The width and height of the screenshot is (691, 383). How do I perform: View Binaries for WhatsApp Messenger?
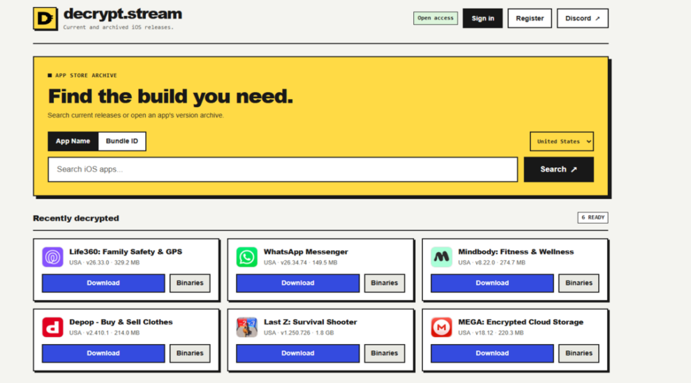[385, 283]
